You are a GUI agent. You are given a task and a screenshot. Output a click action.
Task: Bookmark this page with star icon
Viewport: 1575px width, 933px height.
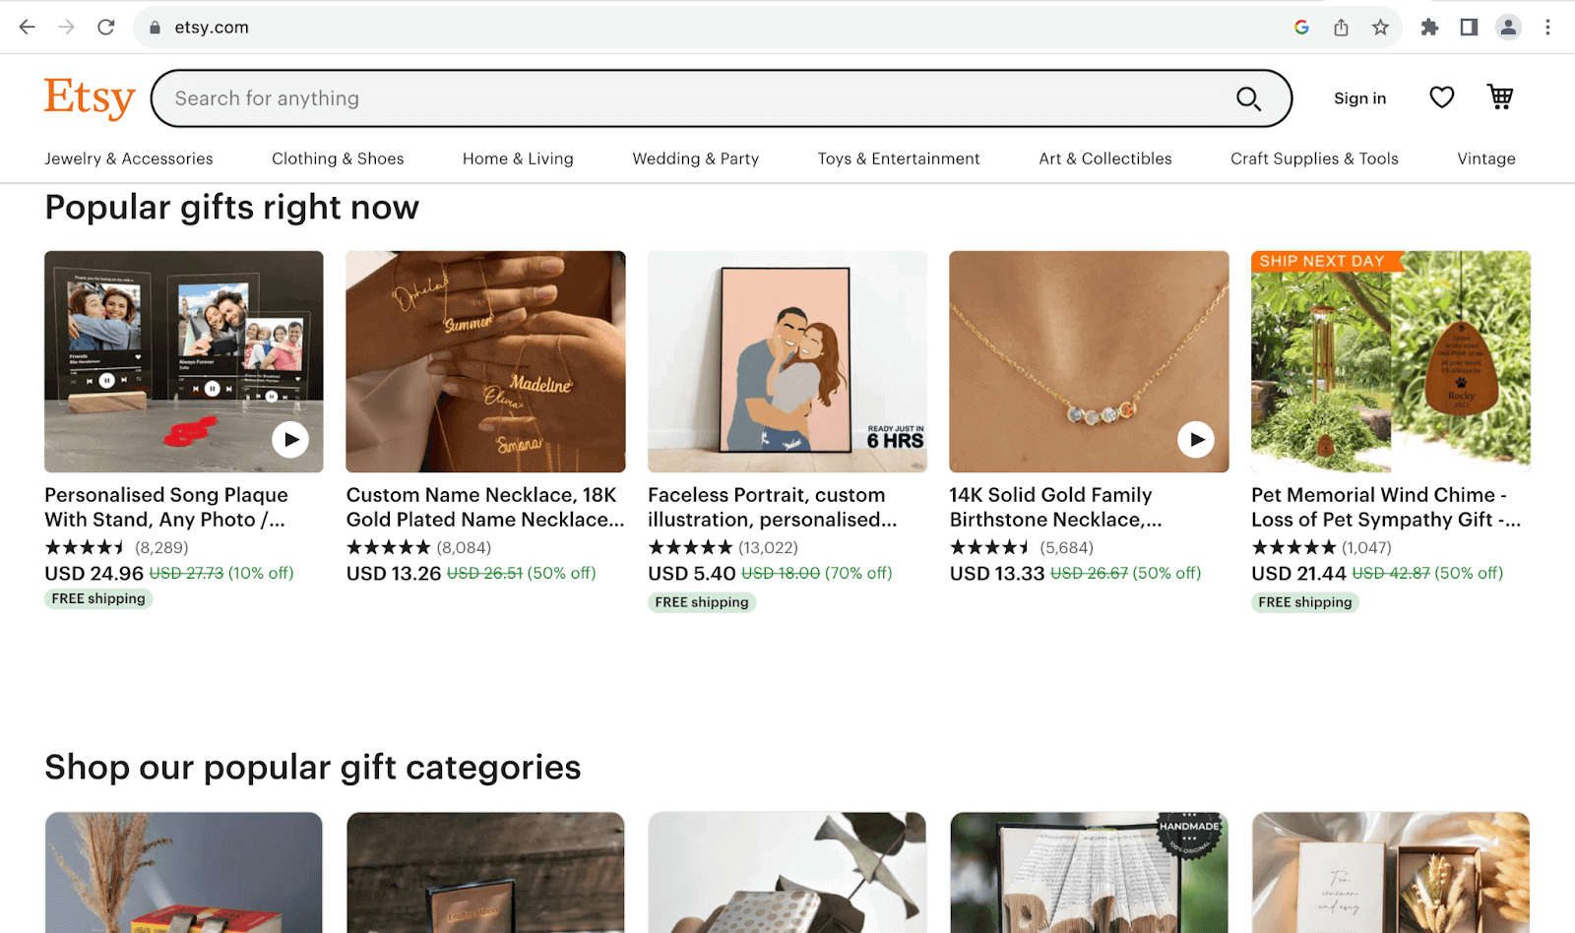click(1380, 28)
